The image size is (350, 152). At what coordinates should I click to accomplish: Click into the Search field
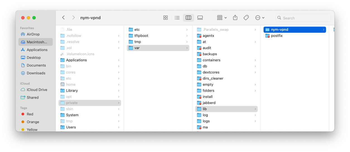pos(303,18)
